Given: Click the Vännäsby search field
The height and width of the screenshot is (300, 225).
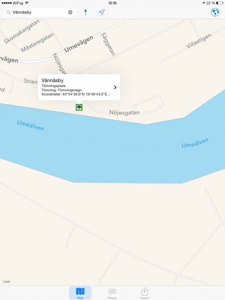Looking at the screenshot, I should pos(39,12).
